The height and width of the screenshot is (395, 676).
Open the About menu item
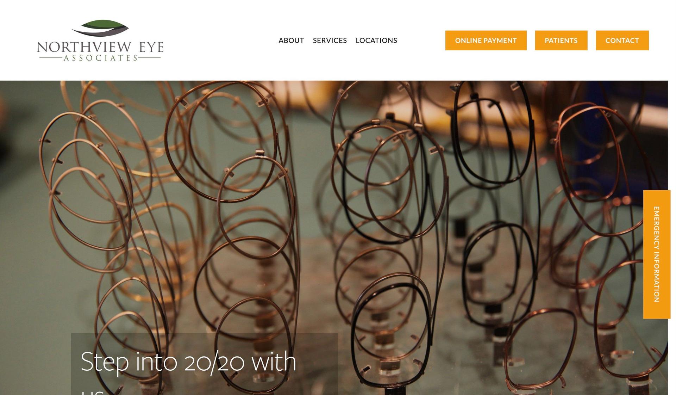tap(291, 41)
